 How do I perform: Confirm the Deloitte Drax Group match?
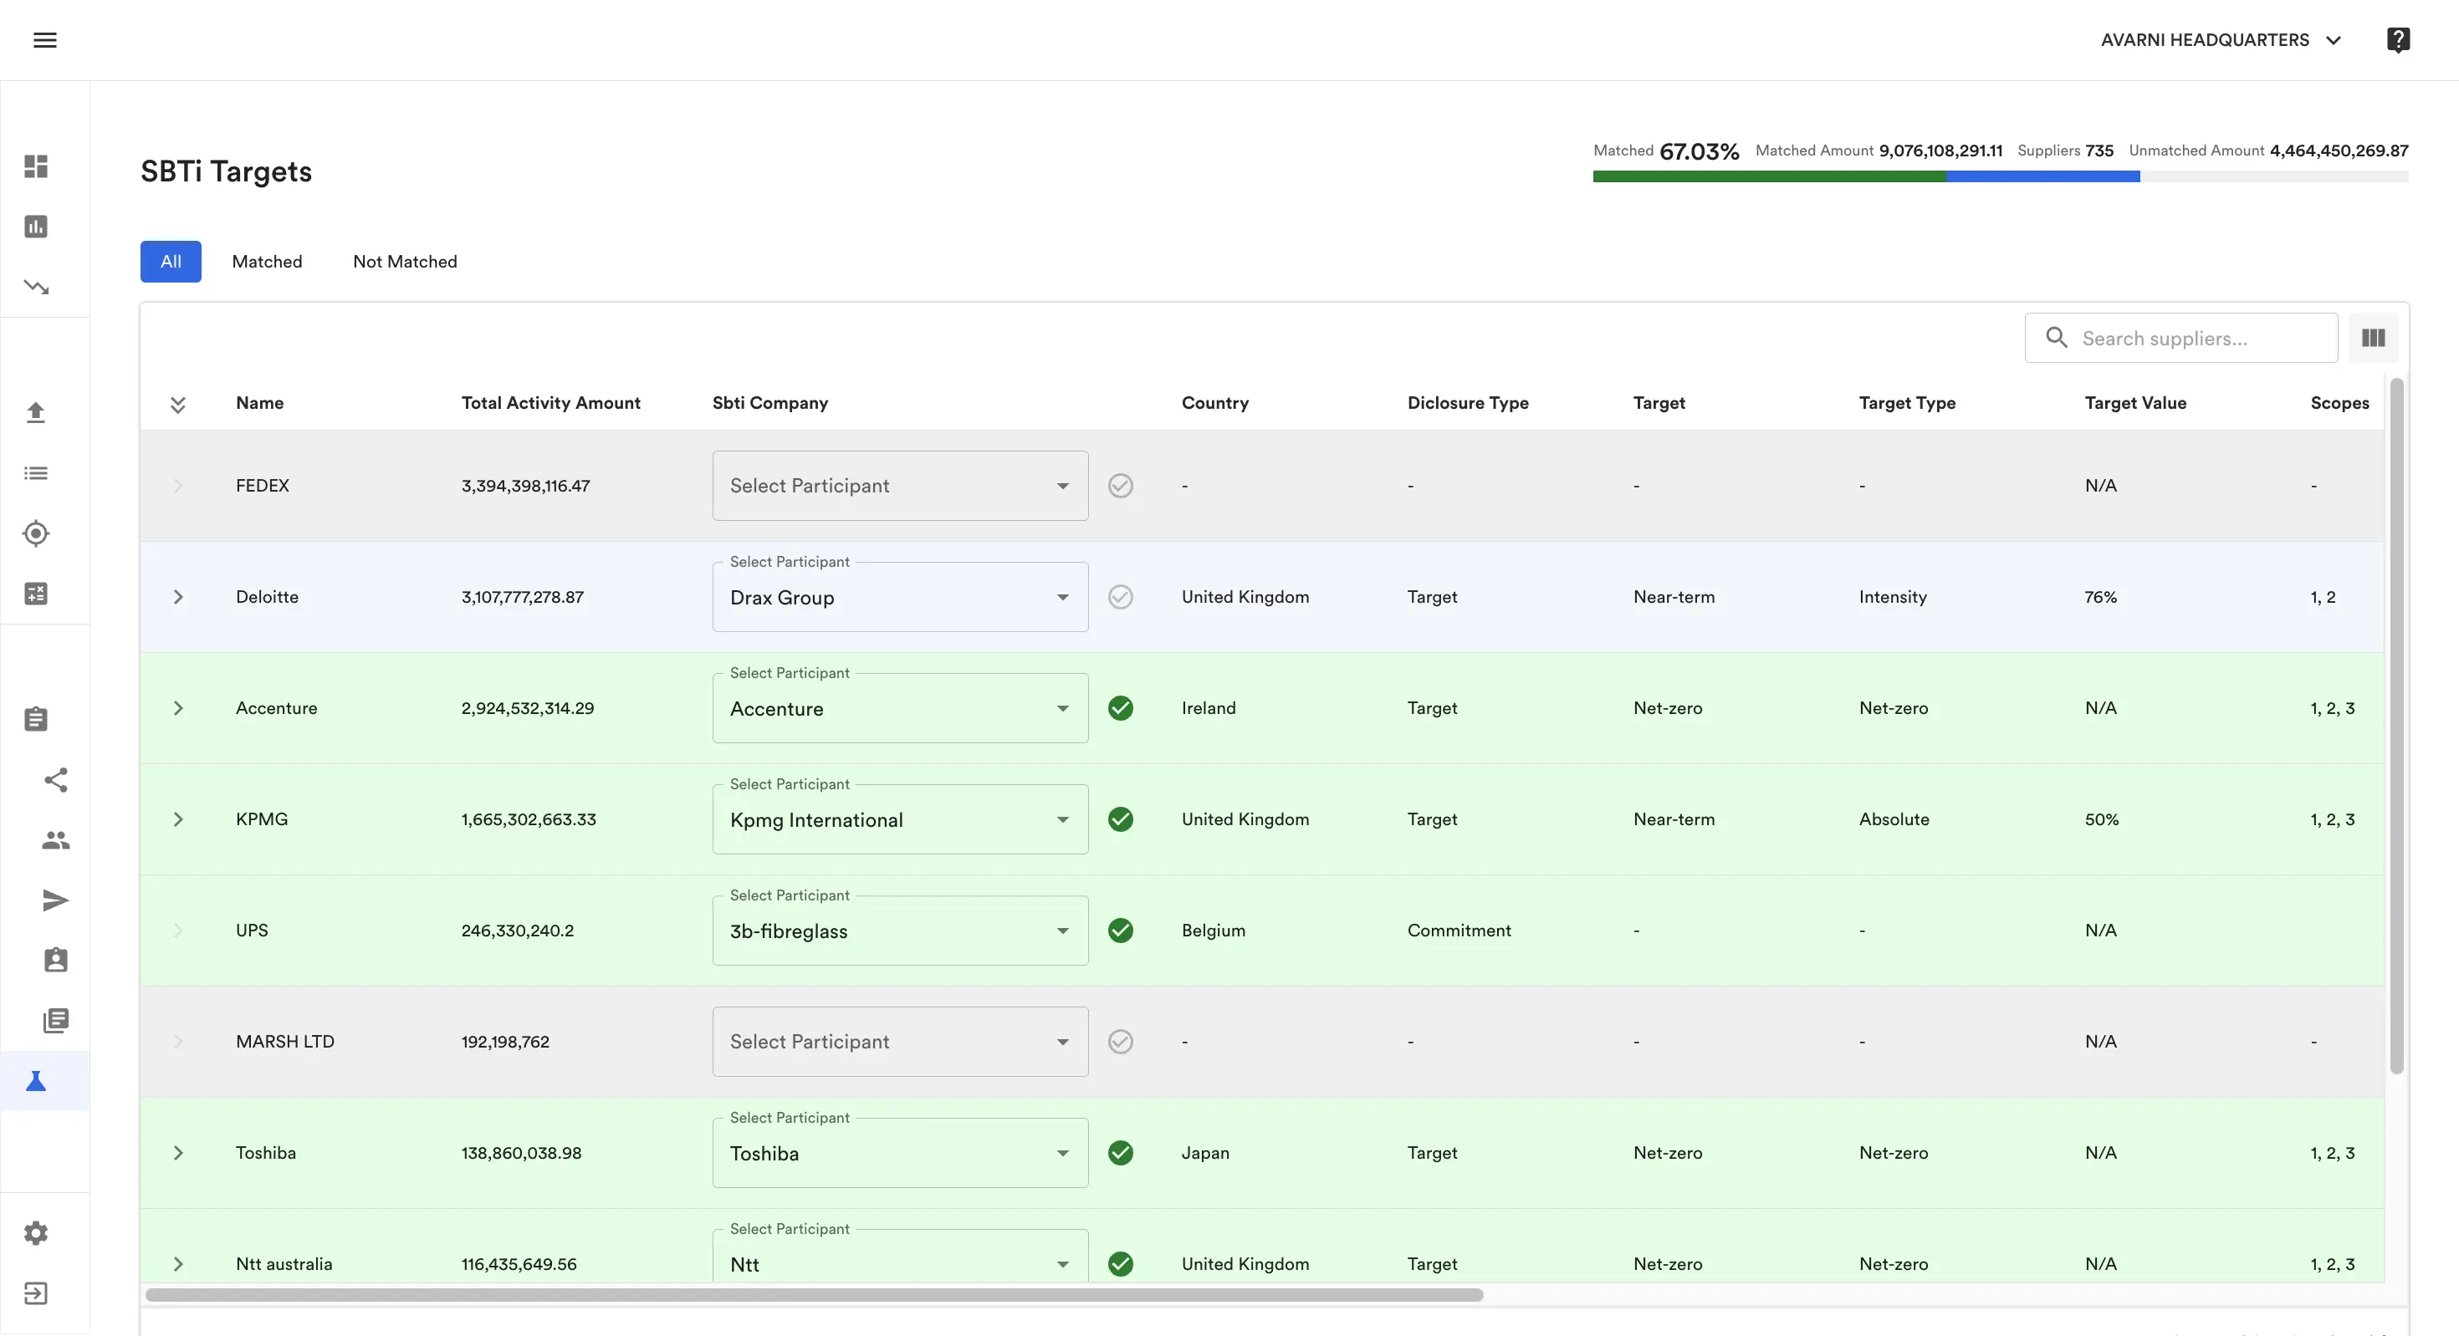click(x=1121, y=598)
